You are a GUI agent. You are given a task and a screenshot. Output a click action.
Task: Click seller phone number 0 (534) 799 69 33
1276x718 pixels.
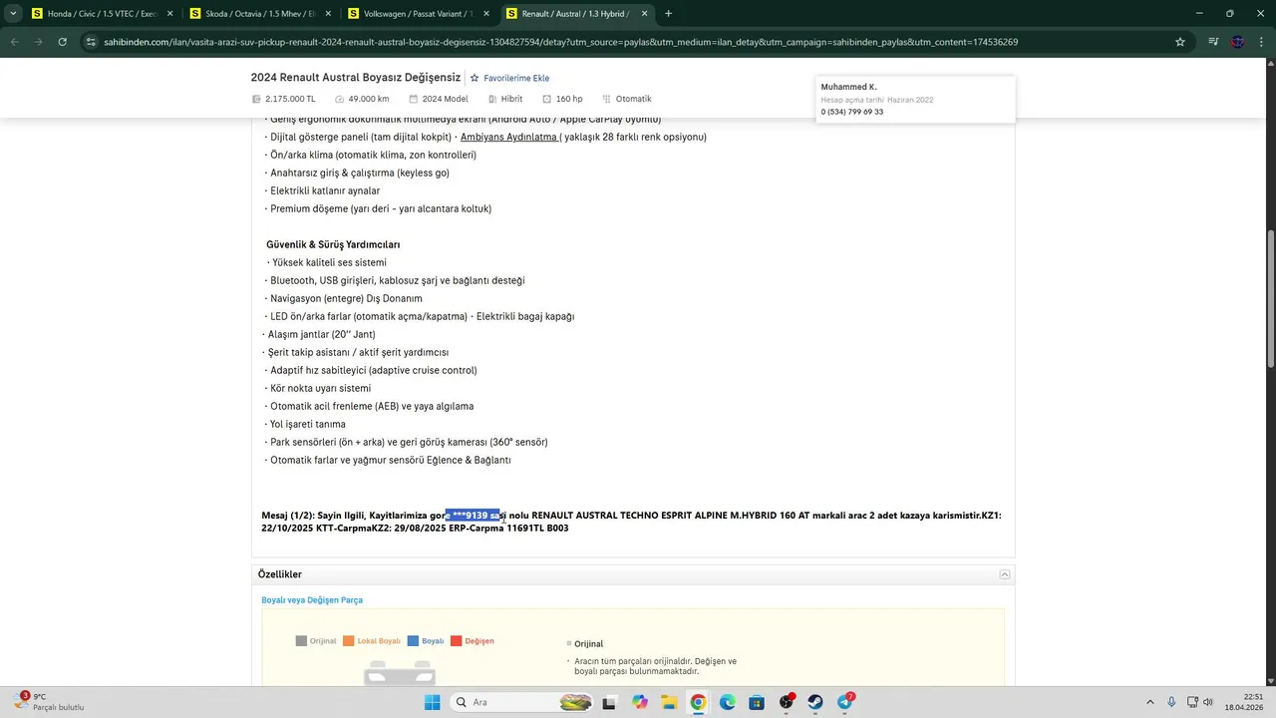(x=852, y=112)
